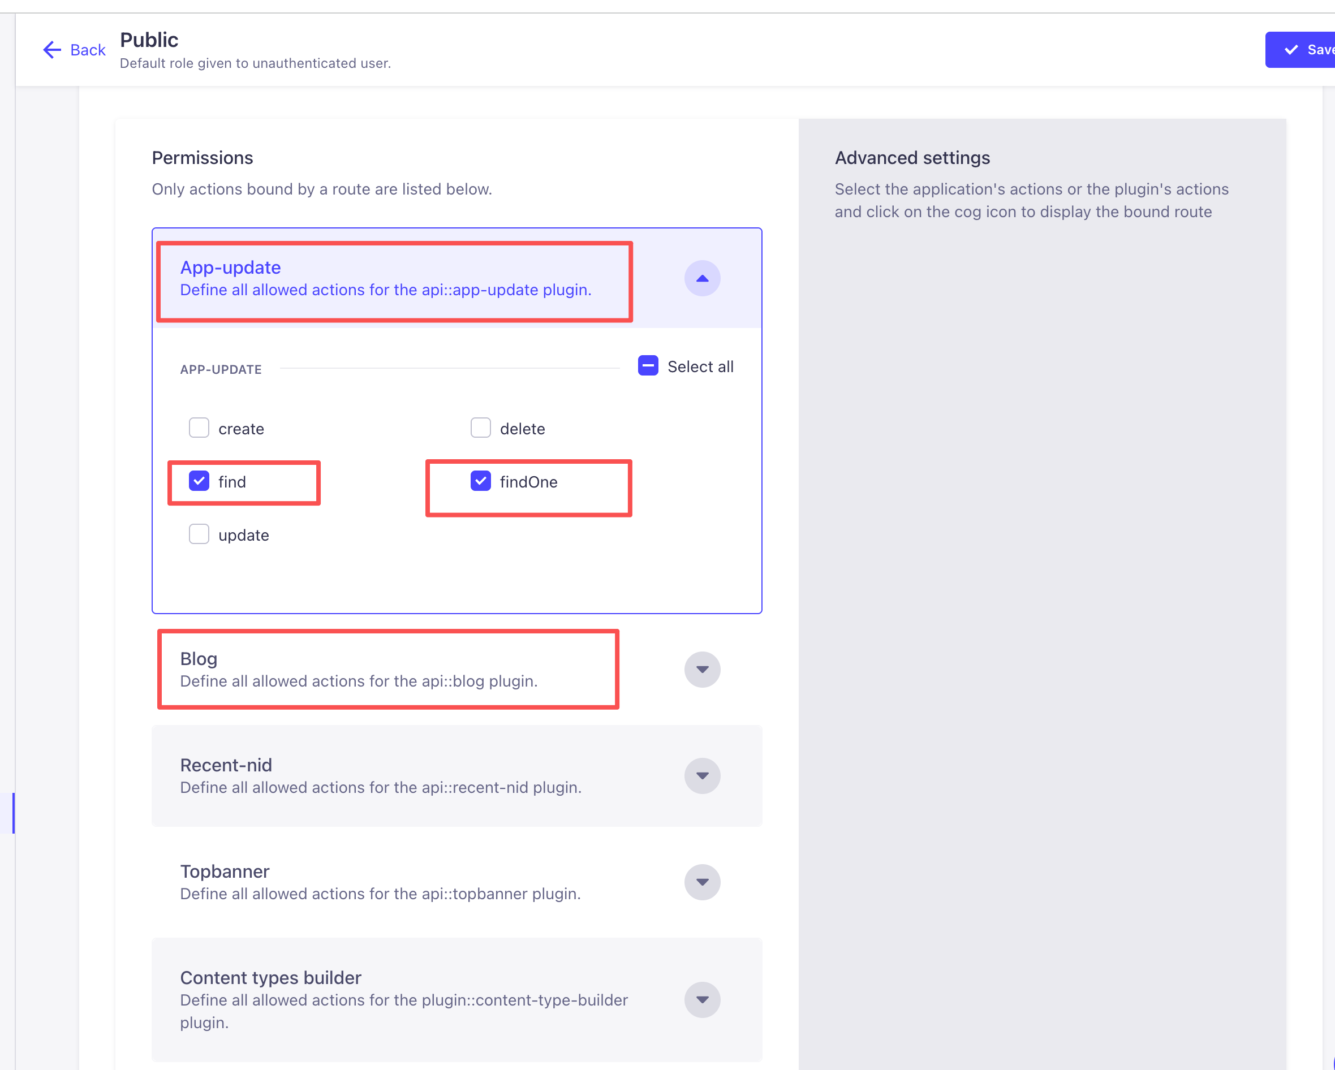Uncheck the find checkbox
1335x1070 pixels.
(x=199, y=481)
